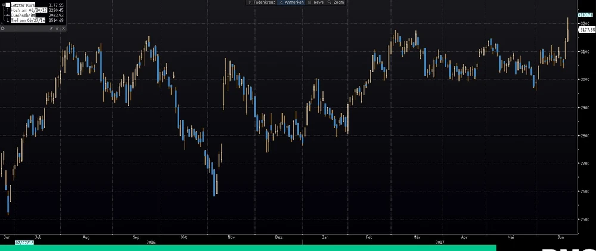The width and height of the screenshot is (596, 251).
Task: Select the Tief am 06/27/16 legend entry
Action: tap(29, 20)
